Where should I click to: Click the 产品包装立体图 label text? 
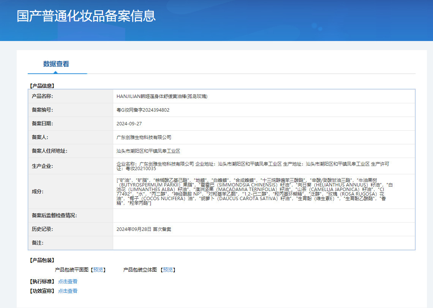tap(140, 270)
